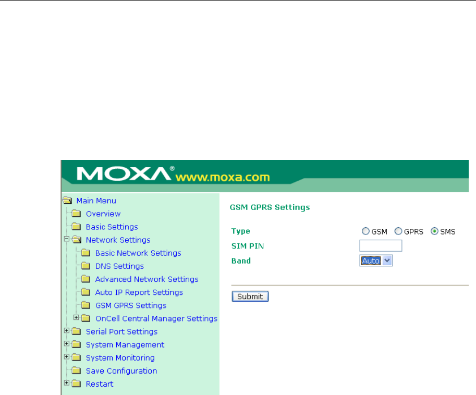Screen dimensions: 476x395
Task: Open the Network Settings link
Action: click(118, 240)
